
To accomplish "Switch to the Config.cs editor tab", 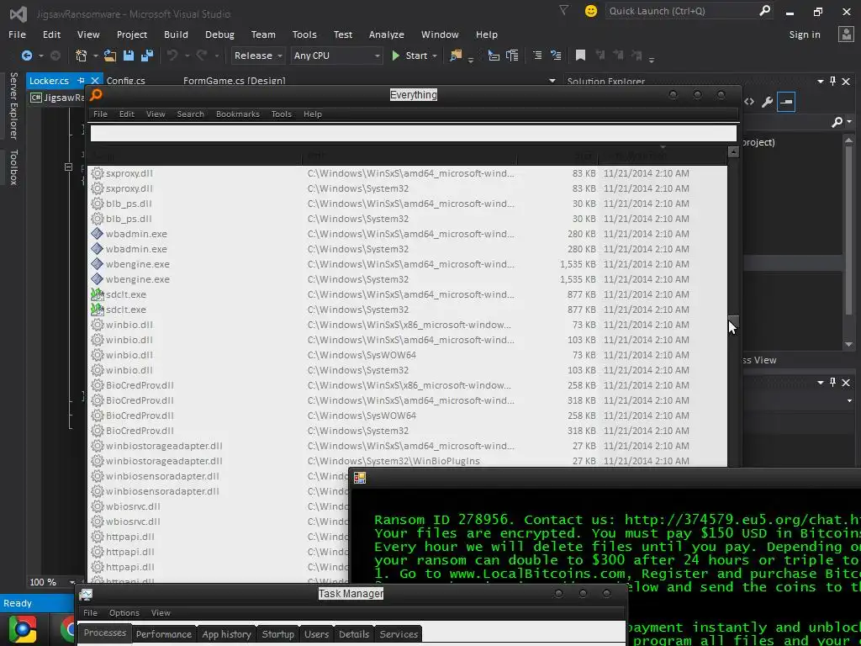I will [x=126, y=81].
